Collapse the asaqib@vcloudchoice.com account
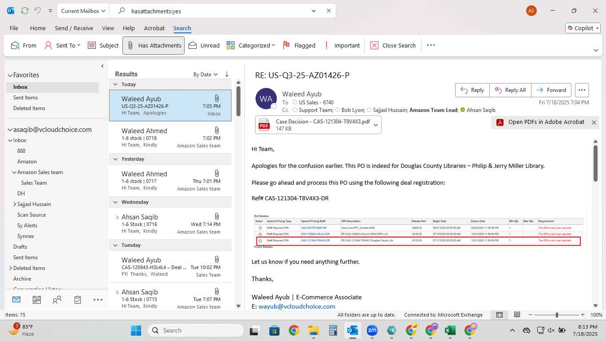Screen dimensions: 606x341 (x=10, y=130)
